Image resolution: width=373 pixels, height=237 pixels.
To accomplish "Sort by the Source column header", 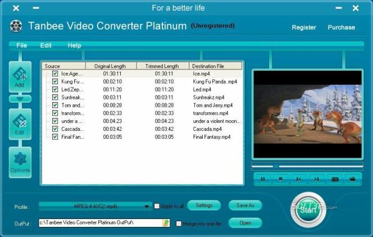I will click(63, 66).
